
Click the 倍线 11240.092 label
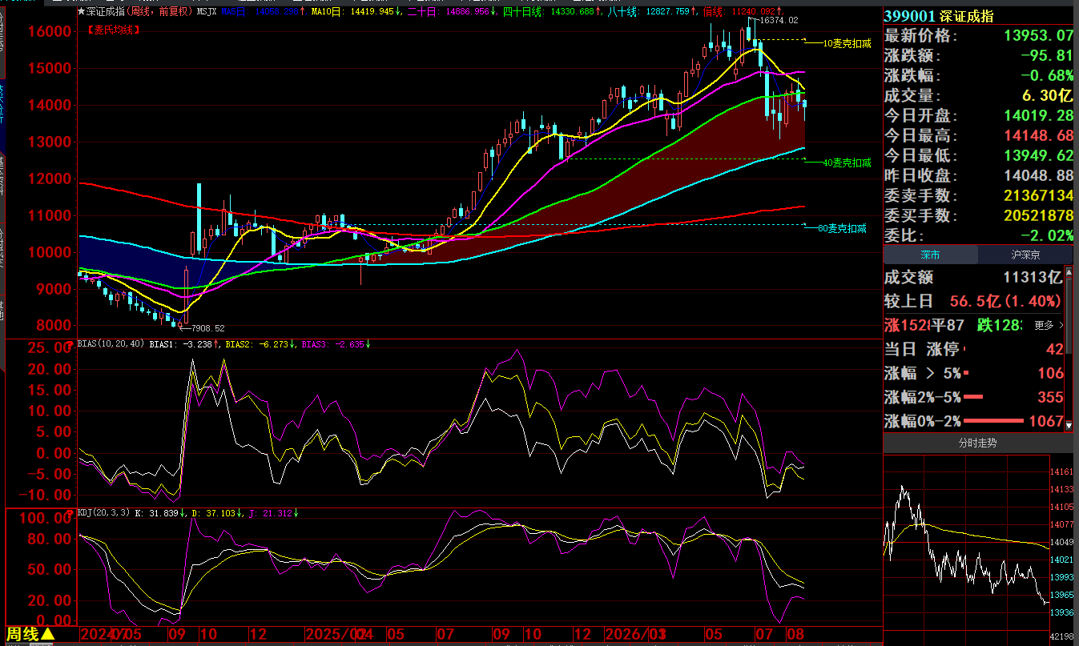pos(740,11)
